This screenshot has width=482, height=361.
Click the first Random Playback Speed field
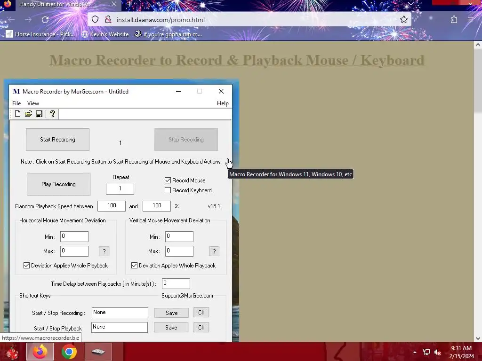point(112,206)
